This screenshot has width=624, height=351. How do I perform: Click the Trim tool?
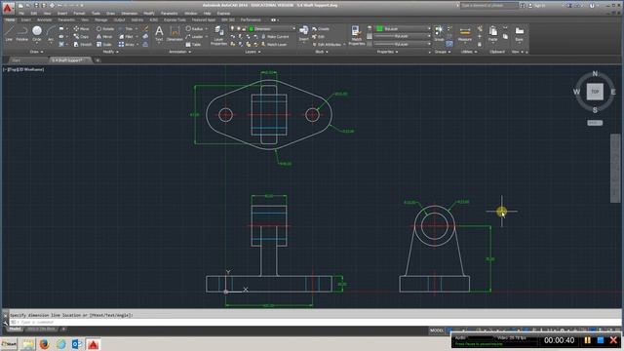pos(126,29)
